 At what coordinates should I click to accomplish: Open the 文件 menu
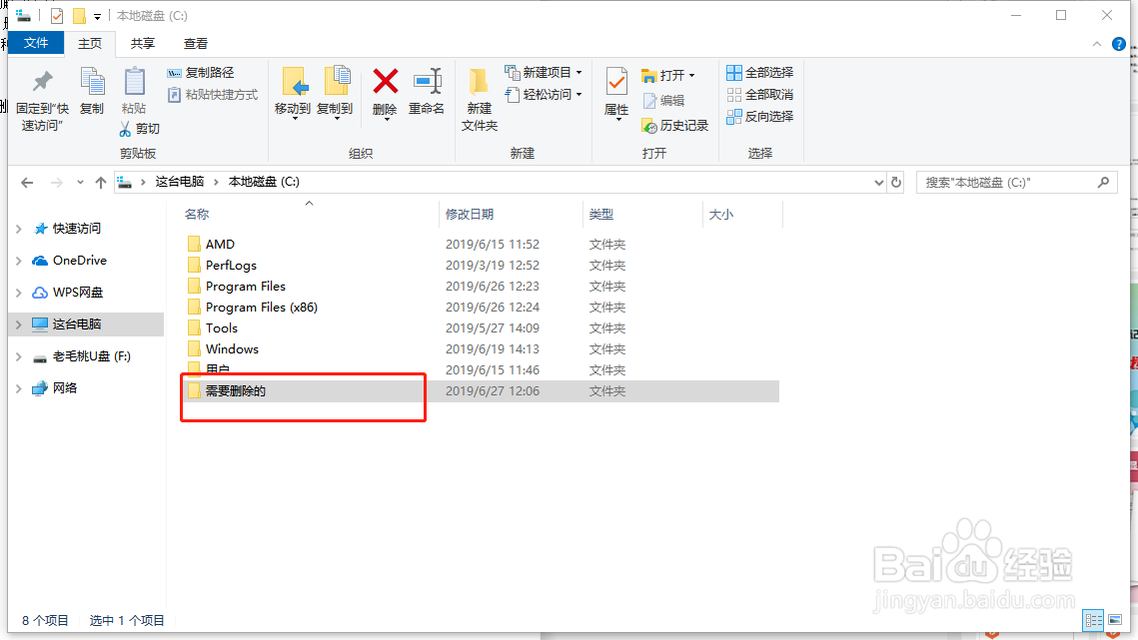pyautogui.click(x=36, y=43)
